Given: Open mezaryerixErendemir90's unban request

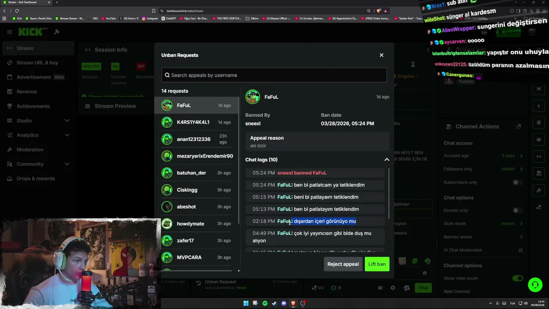Looking at the screenshot, I should point(196,156).
